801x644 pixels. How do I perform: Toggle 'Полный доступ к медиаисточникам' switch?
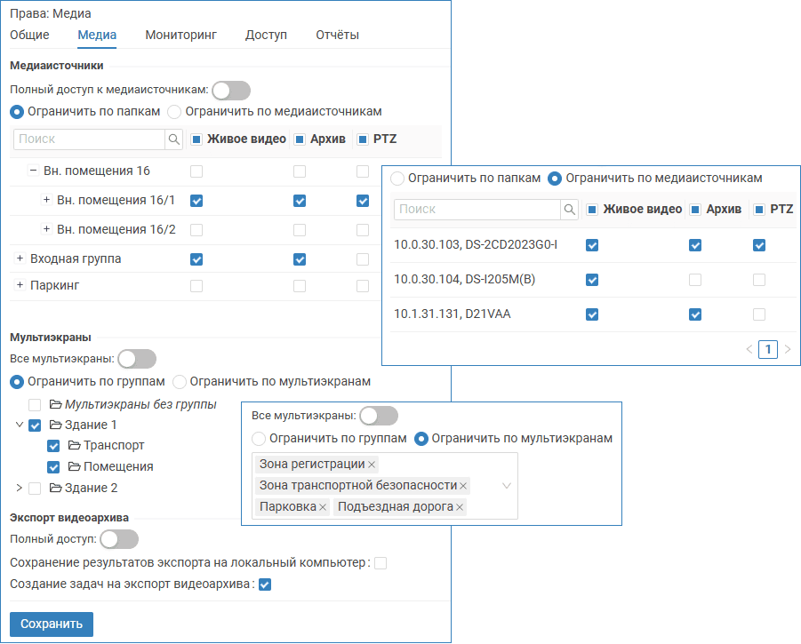tap(230, 90)
